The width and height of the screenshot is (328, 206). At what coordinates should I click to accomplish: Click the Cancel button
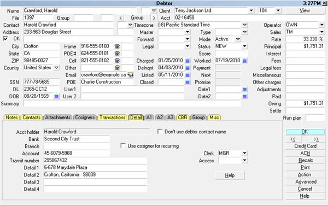pos(305,189)
